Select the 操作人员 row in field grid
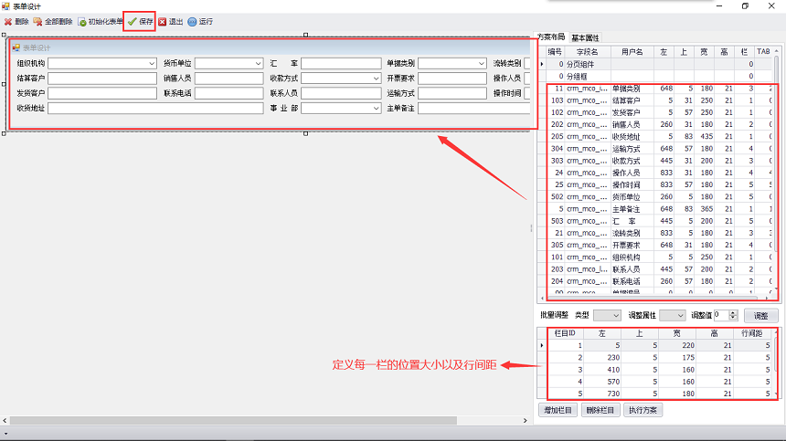This screenshot has height=441, width=786. pyautogui.click(x=659, y=173)
